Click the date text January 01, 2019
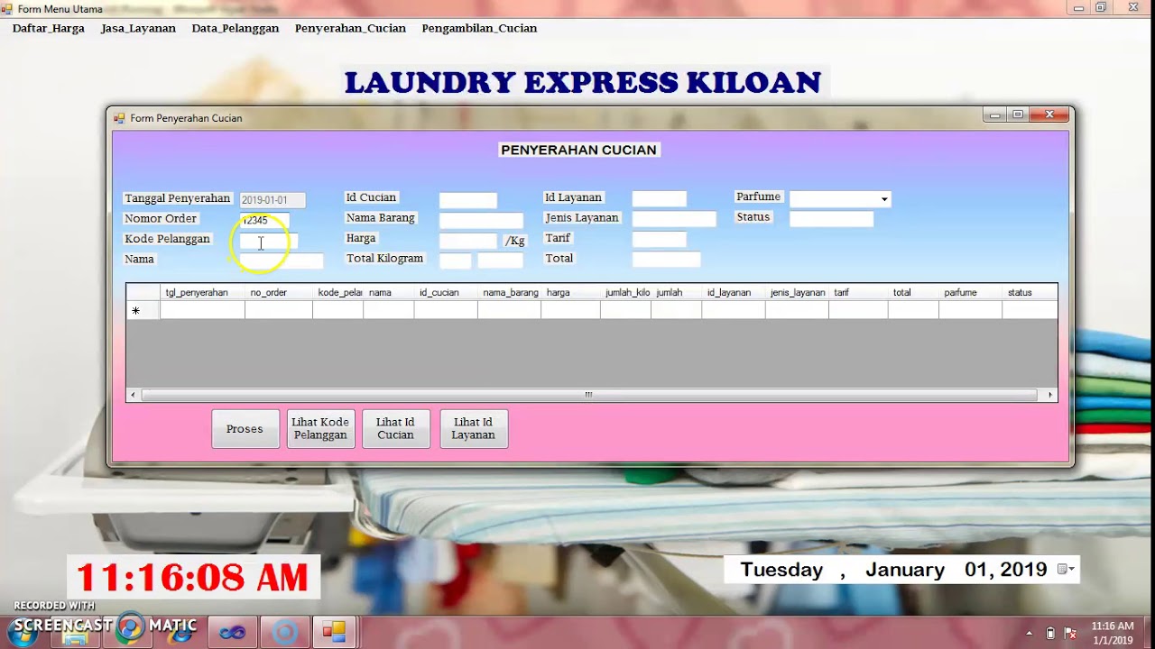The height and width of the screenshot is (649, 1155). point(956,570)
